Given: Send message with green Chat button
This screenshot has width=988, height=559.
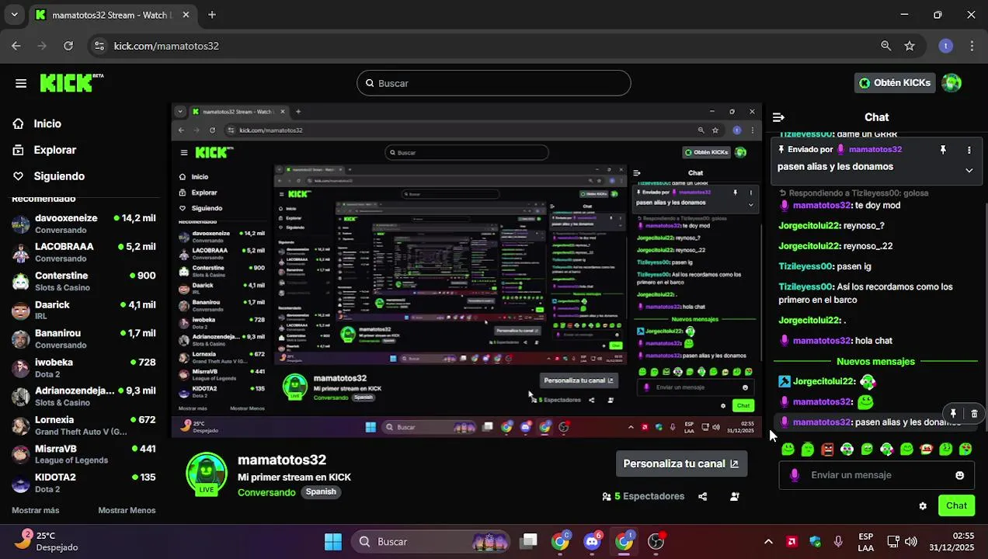Looking at the screenshot, I should [x=956, y=505].
